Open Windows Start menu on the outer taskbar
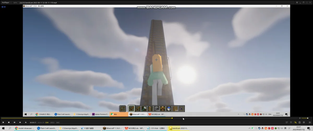The width and height of the screenshot is (313, 131). click(x=3, y=128)
